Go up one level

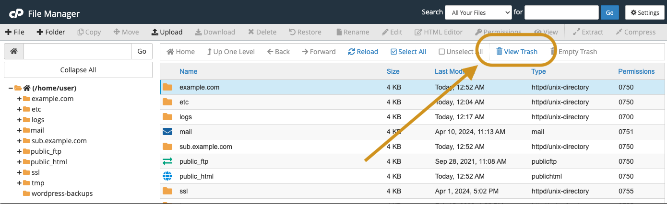[231, 52]
